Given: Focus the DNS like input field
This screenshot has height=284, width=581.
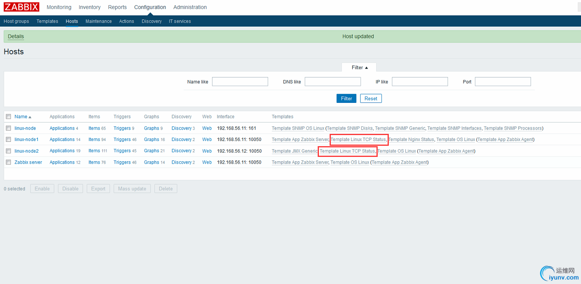Looking at the screenshot, I should pos(333,82).
